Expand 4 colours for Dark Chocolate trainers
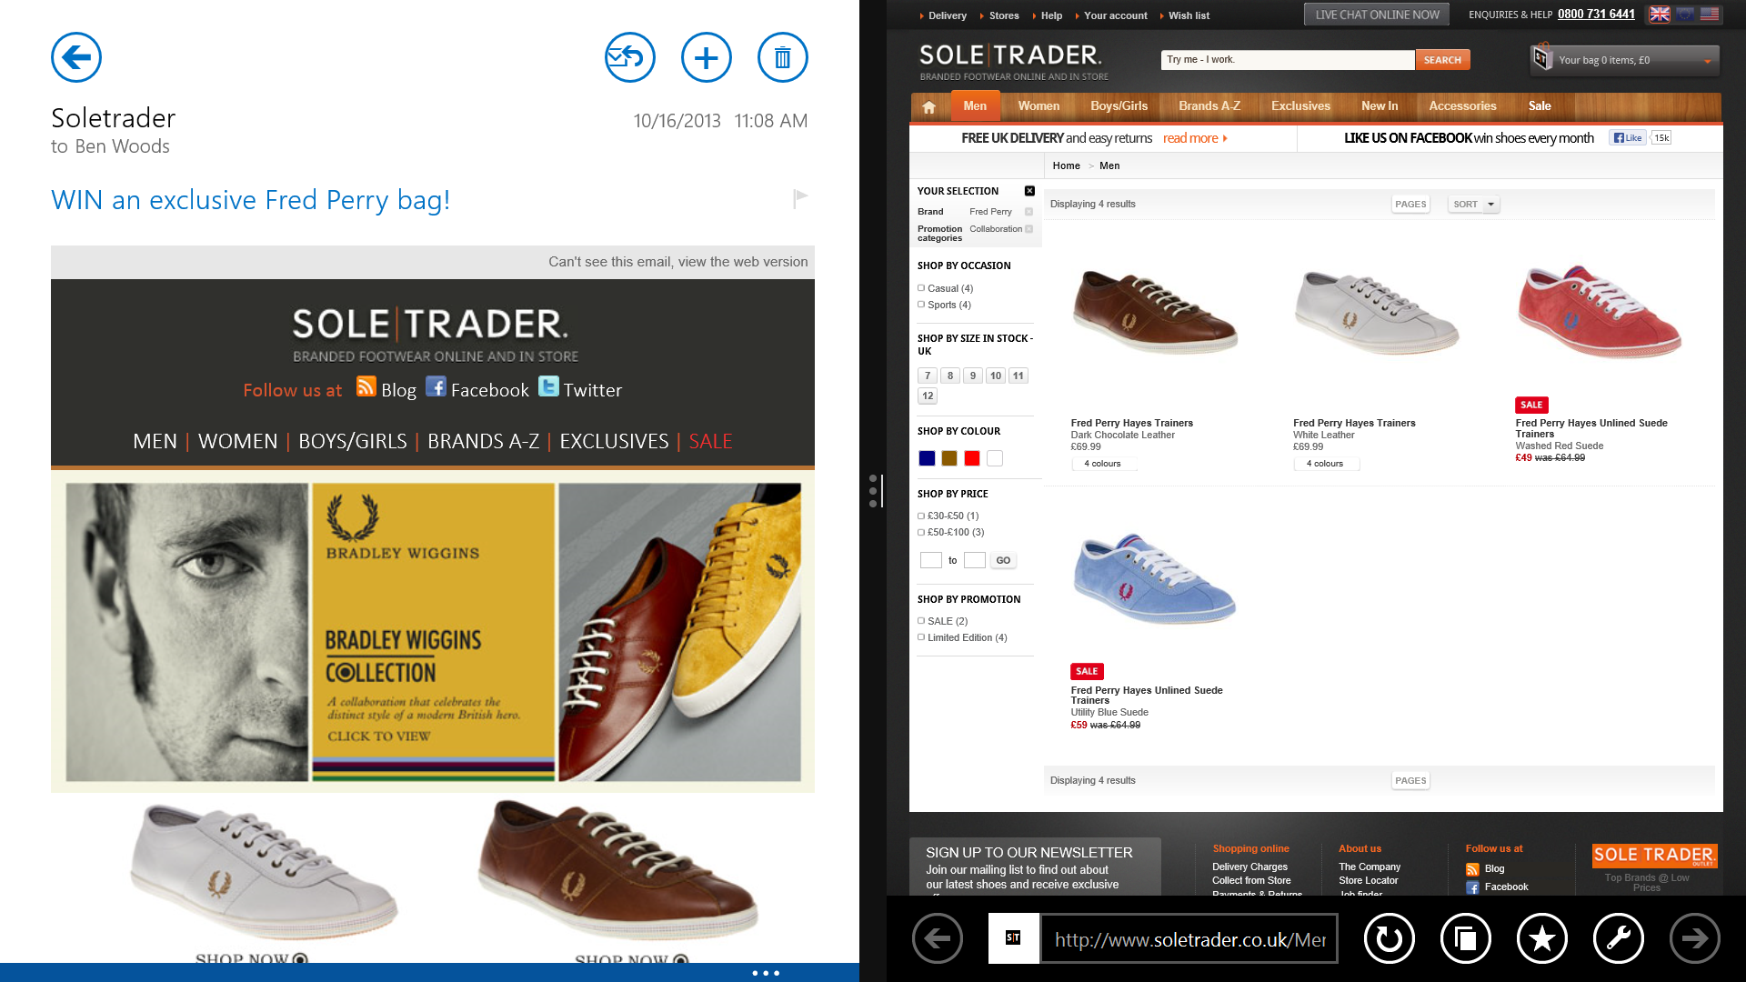 1102,464
